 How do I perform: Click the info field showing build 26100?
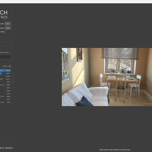click(5, 52)
